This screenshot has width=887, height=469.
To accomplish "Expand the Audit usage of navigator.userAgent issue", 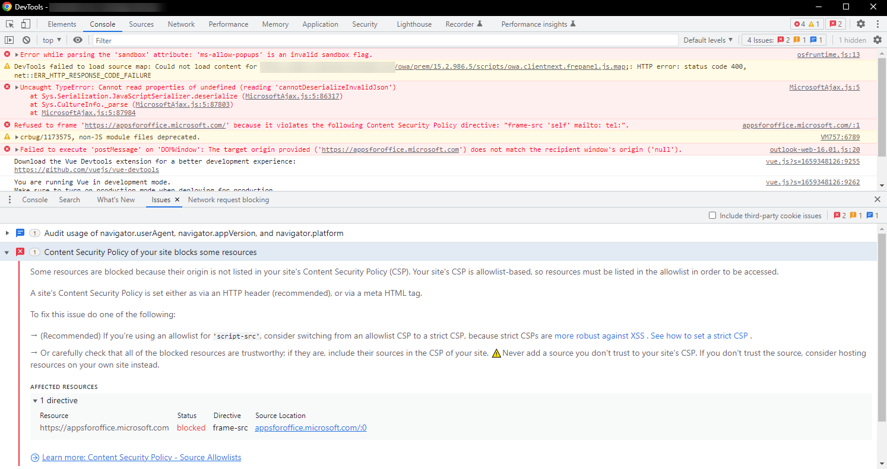I will [7, 233].
